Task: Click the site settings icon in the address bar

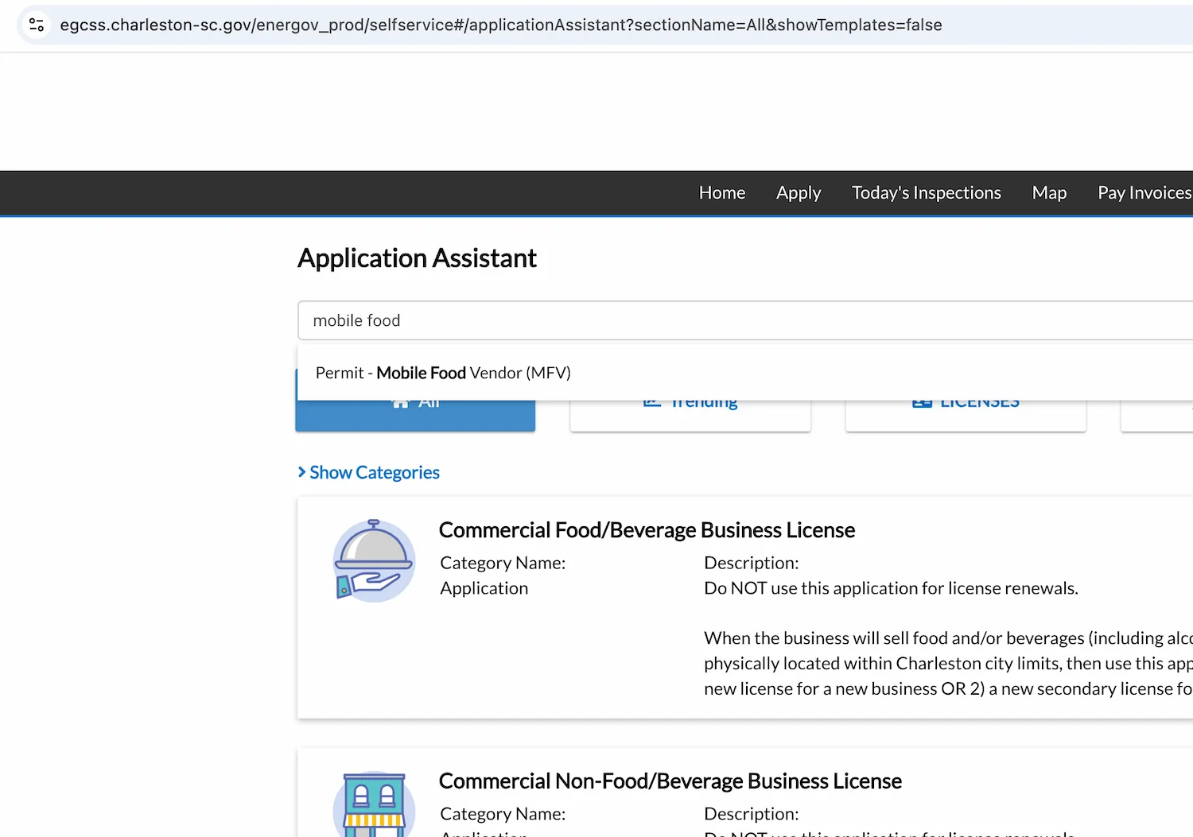Action: point(35,25)
